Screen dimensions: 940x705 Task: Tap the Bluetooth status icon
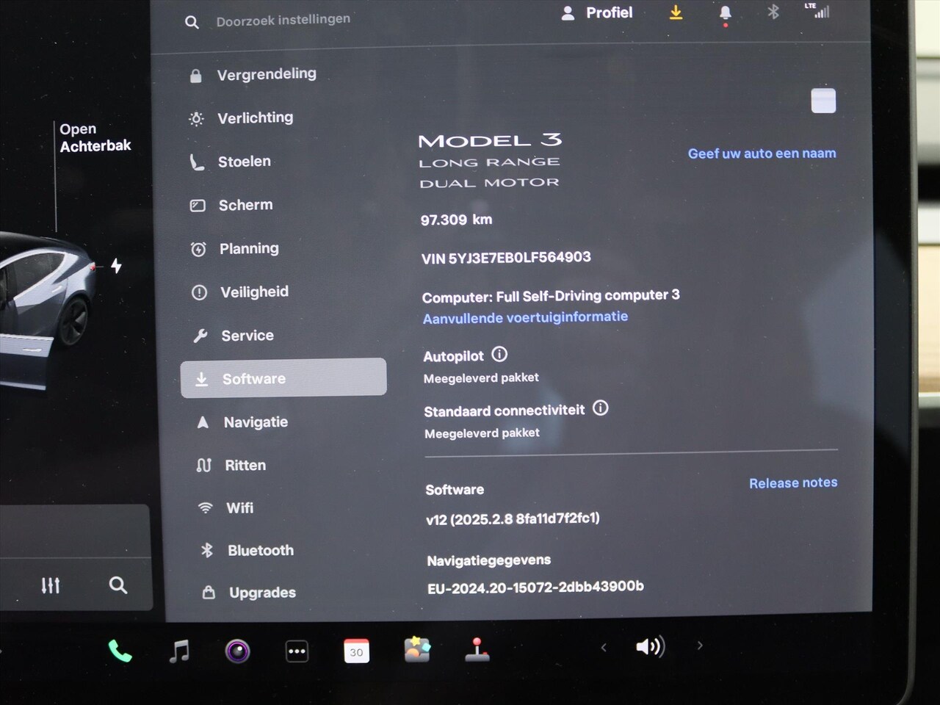tap(773, 12)
